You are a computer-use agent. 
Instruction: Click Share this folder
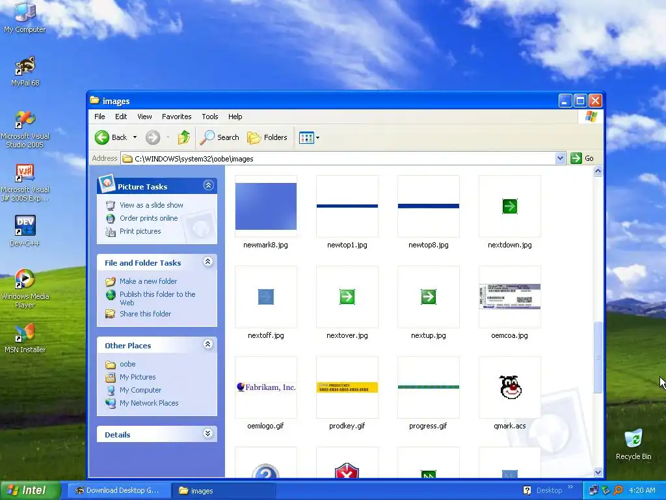pos(145,314)
